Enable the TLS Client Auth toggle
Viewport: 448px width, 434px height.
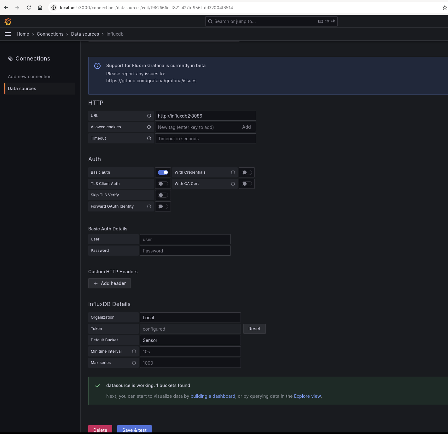[163, 184]
